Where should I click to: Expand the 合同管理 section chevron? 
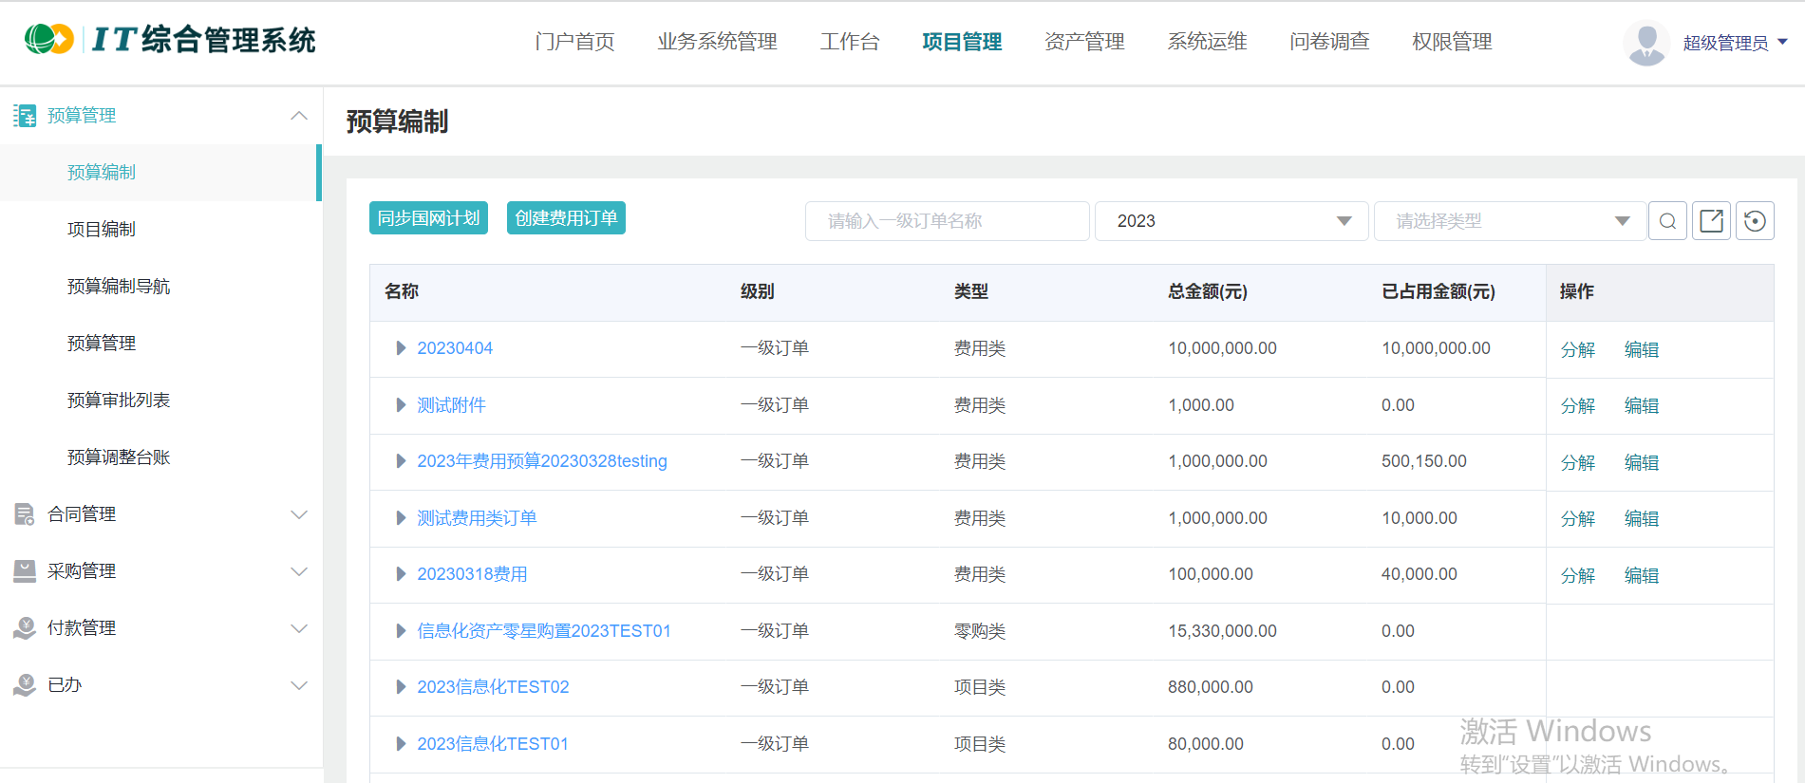pyautogui.click(x=299, y=514)
